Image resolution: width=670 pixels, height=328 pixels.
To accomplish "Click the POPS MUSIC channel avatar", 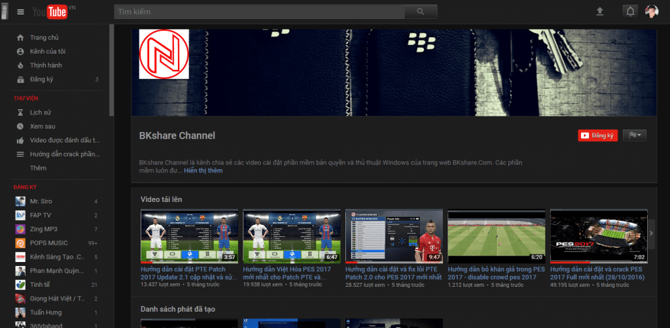I will click(x=20, y=243).
